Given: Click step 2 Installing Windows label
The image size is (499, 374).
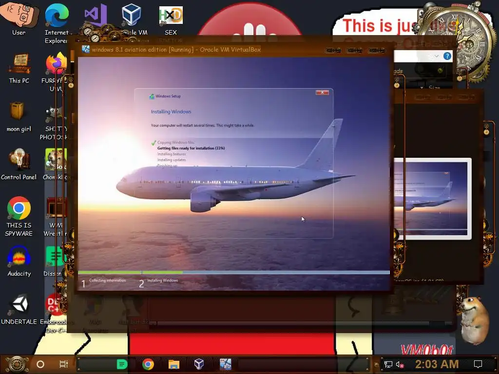Looking at the screenshot, I should pyautogui.click(x=162, y=280).
